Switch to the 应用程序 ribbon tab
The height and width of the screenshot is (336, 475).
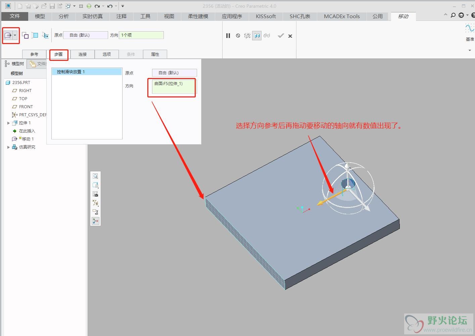click(x=232, y=16)
